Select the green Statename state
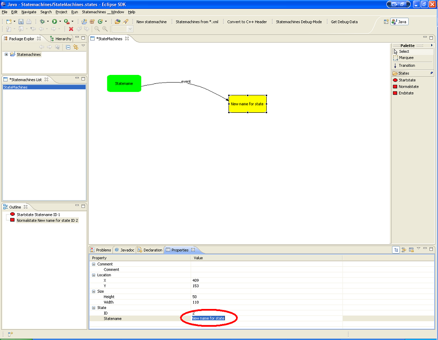The height and width of the screenshot is (340, 438). 124,83
